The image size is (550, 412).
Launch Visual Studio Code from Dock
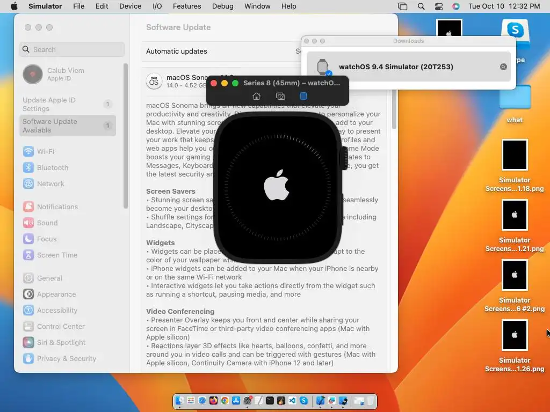[292, 400]
